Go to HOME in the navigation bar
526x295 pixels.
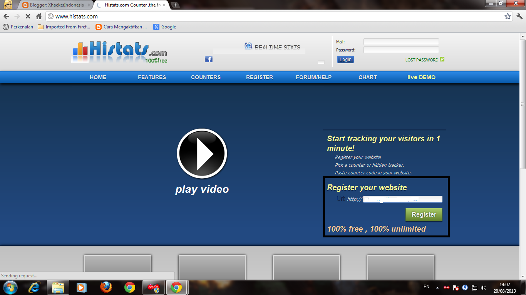98,77
